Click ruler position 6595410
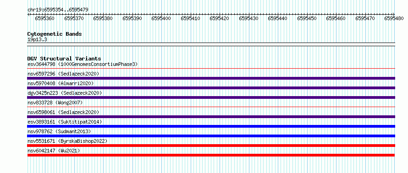This screenshot has width=408, height=173. [x=190, y=18]
